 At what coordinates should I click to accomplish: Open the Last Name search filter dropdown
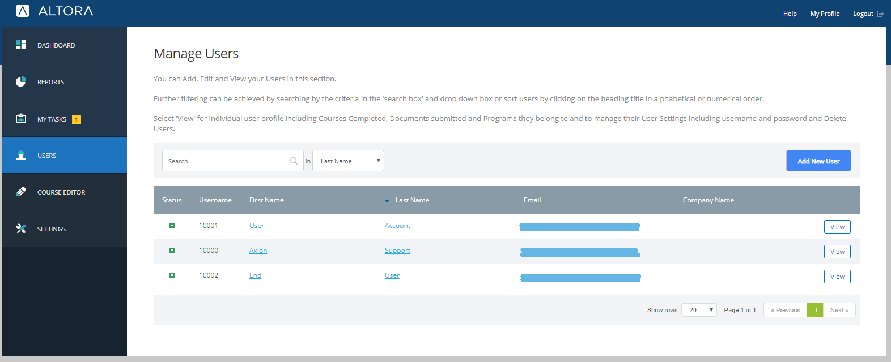point(348,161)
